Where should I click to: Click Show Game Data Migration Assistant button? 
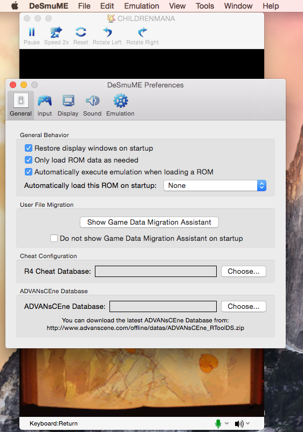click(149, 222)
